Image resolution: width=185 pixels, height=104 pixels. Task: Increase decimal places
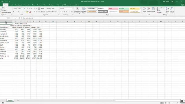pos(69,12)
